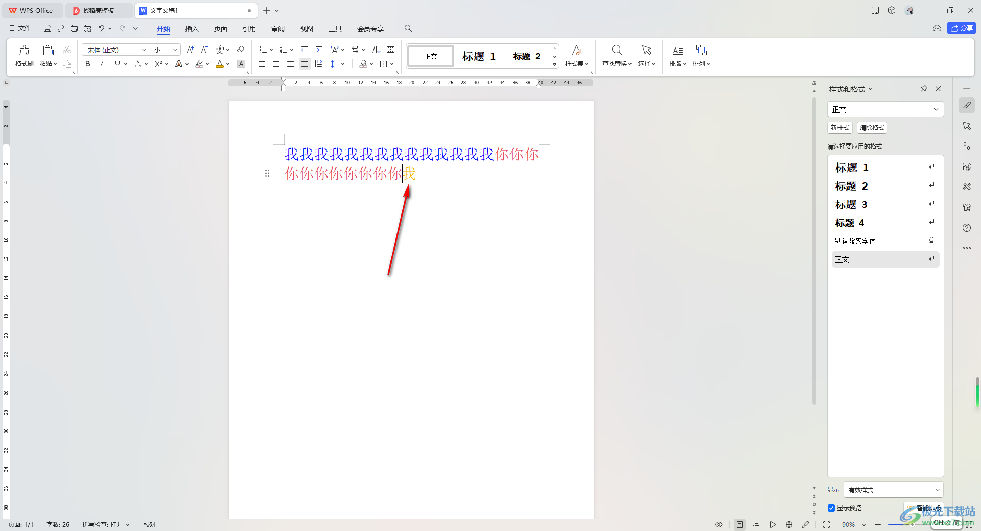The height and width of the screenshot is (531, 981).
Task: Expand the line spacing dropdown arrow
Action: tap(343, 64)
